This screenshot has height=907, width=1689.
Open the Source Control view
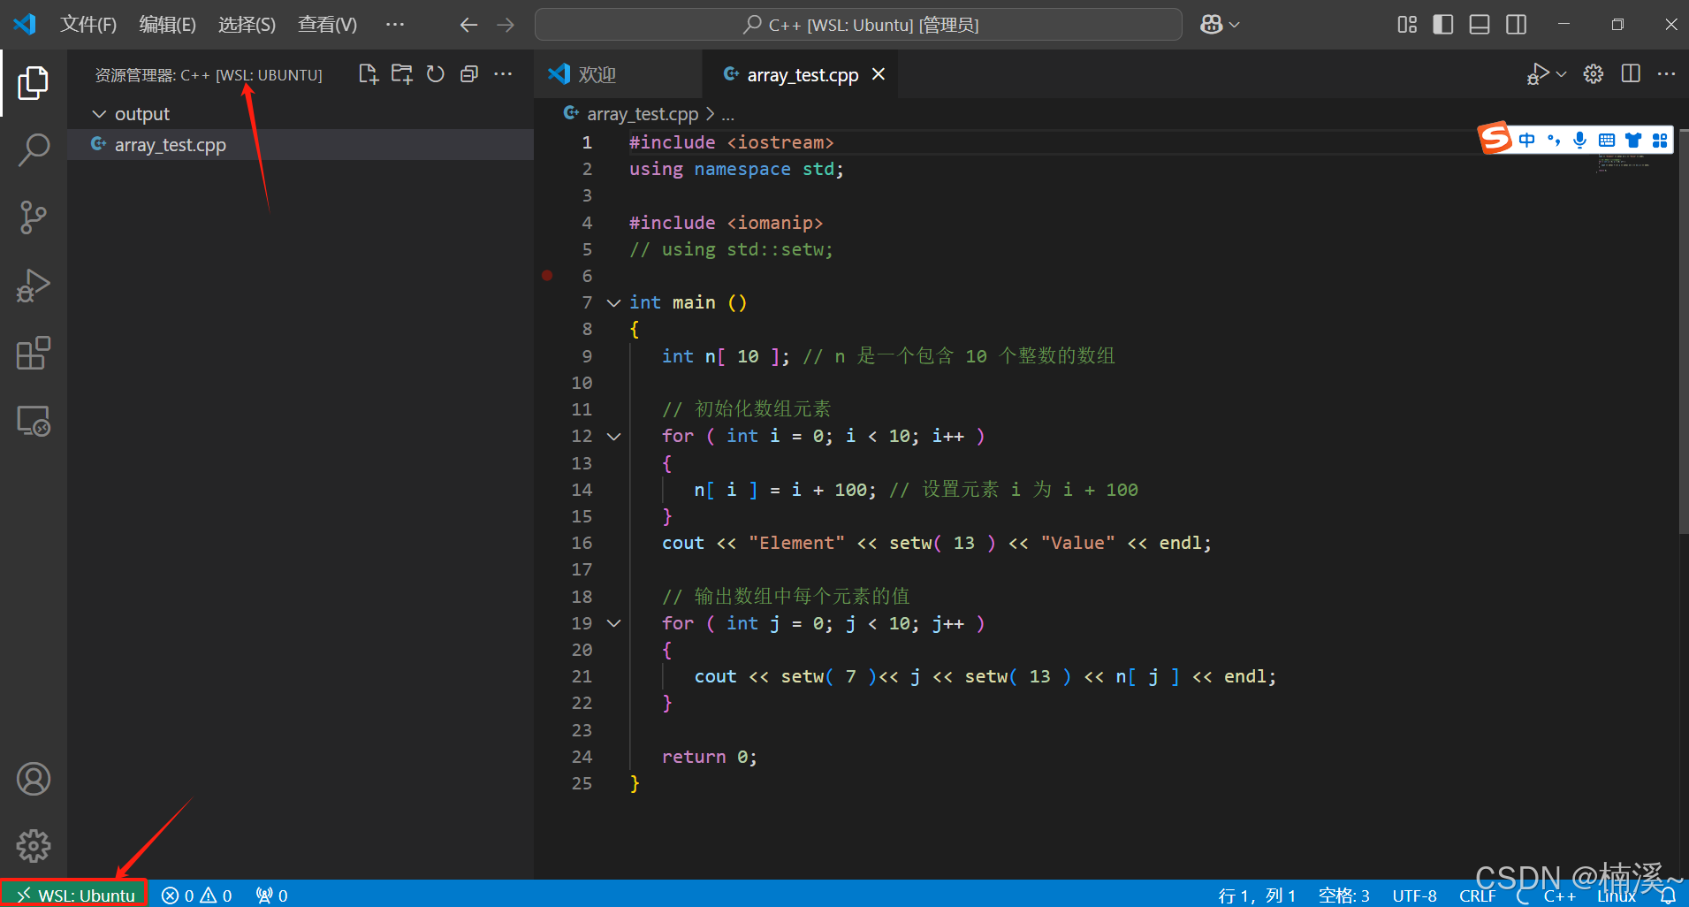[x=34, y=217]
